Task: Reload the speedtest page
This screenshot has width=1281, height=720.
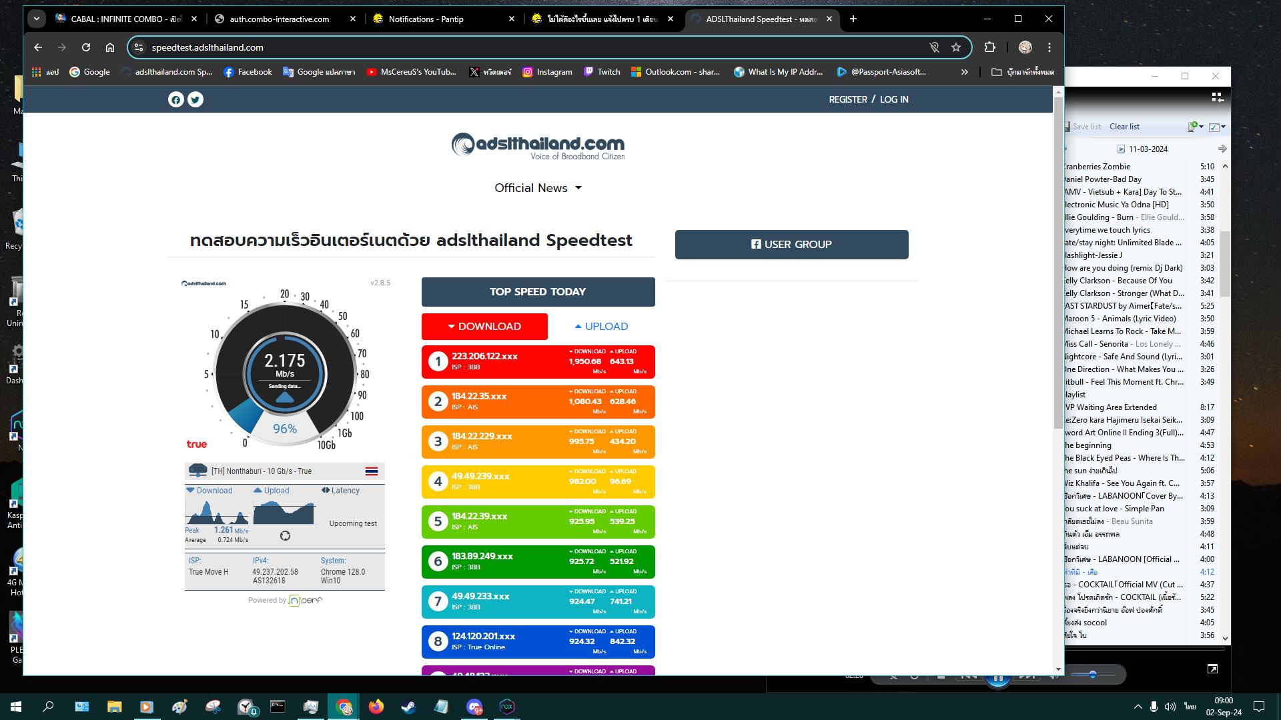Action: coord(86,47)
